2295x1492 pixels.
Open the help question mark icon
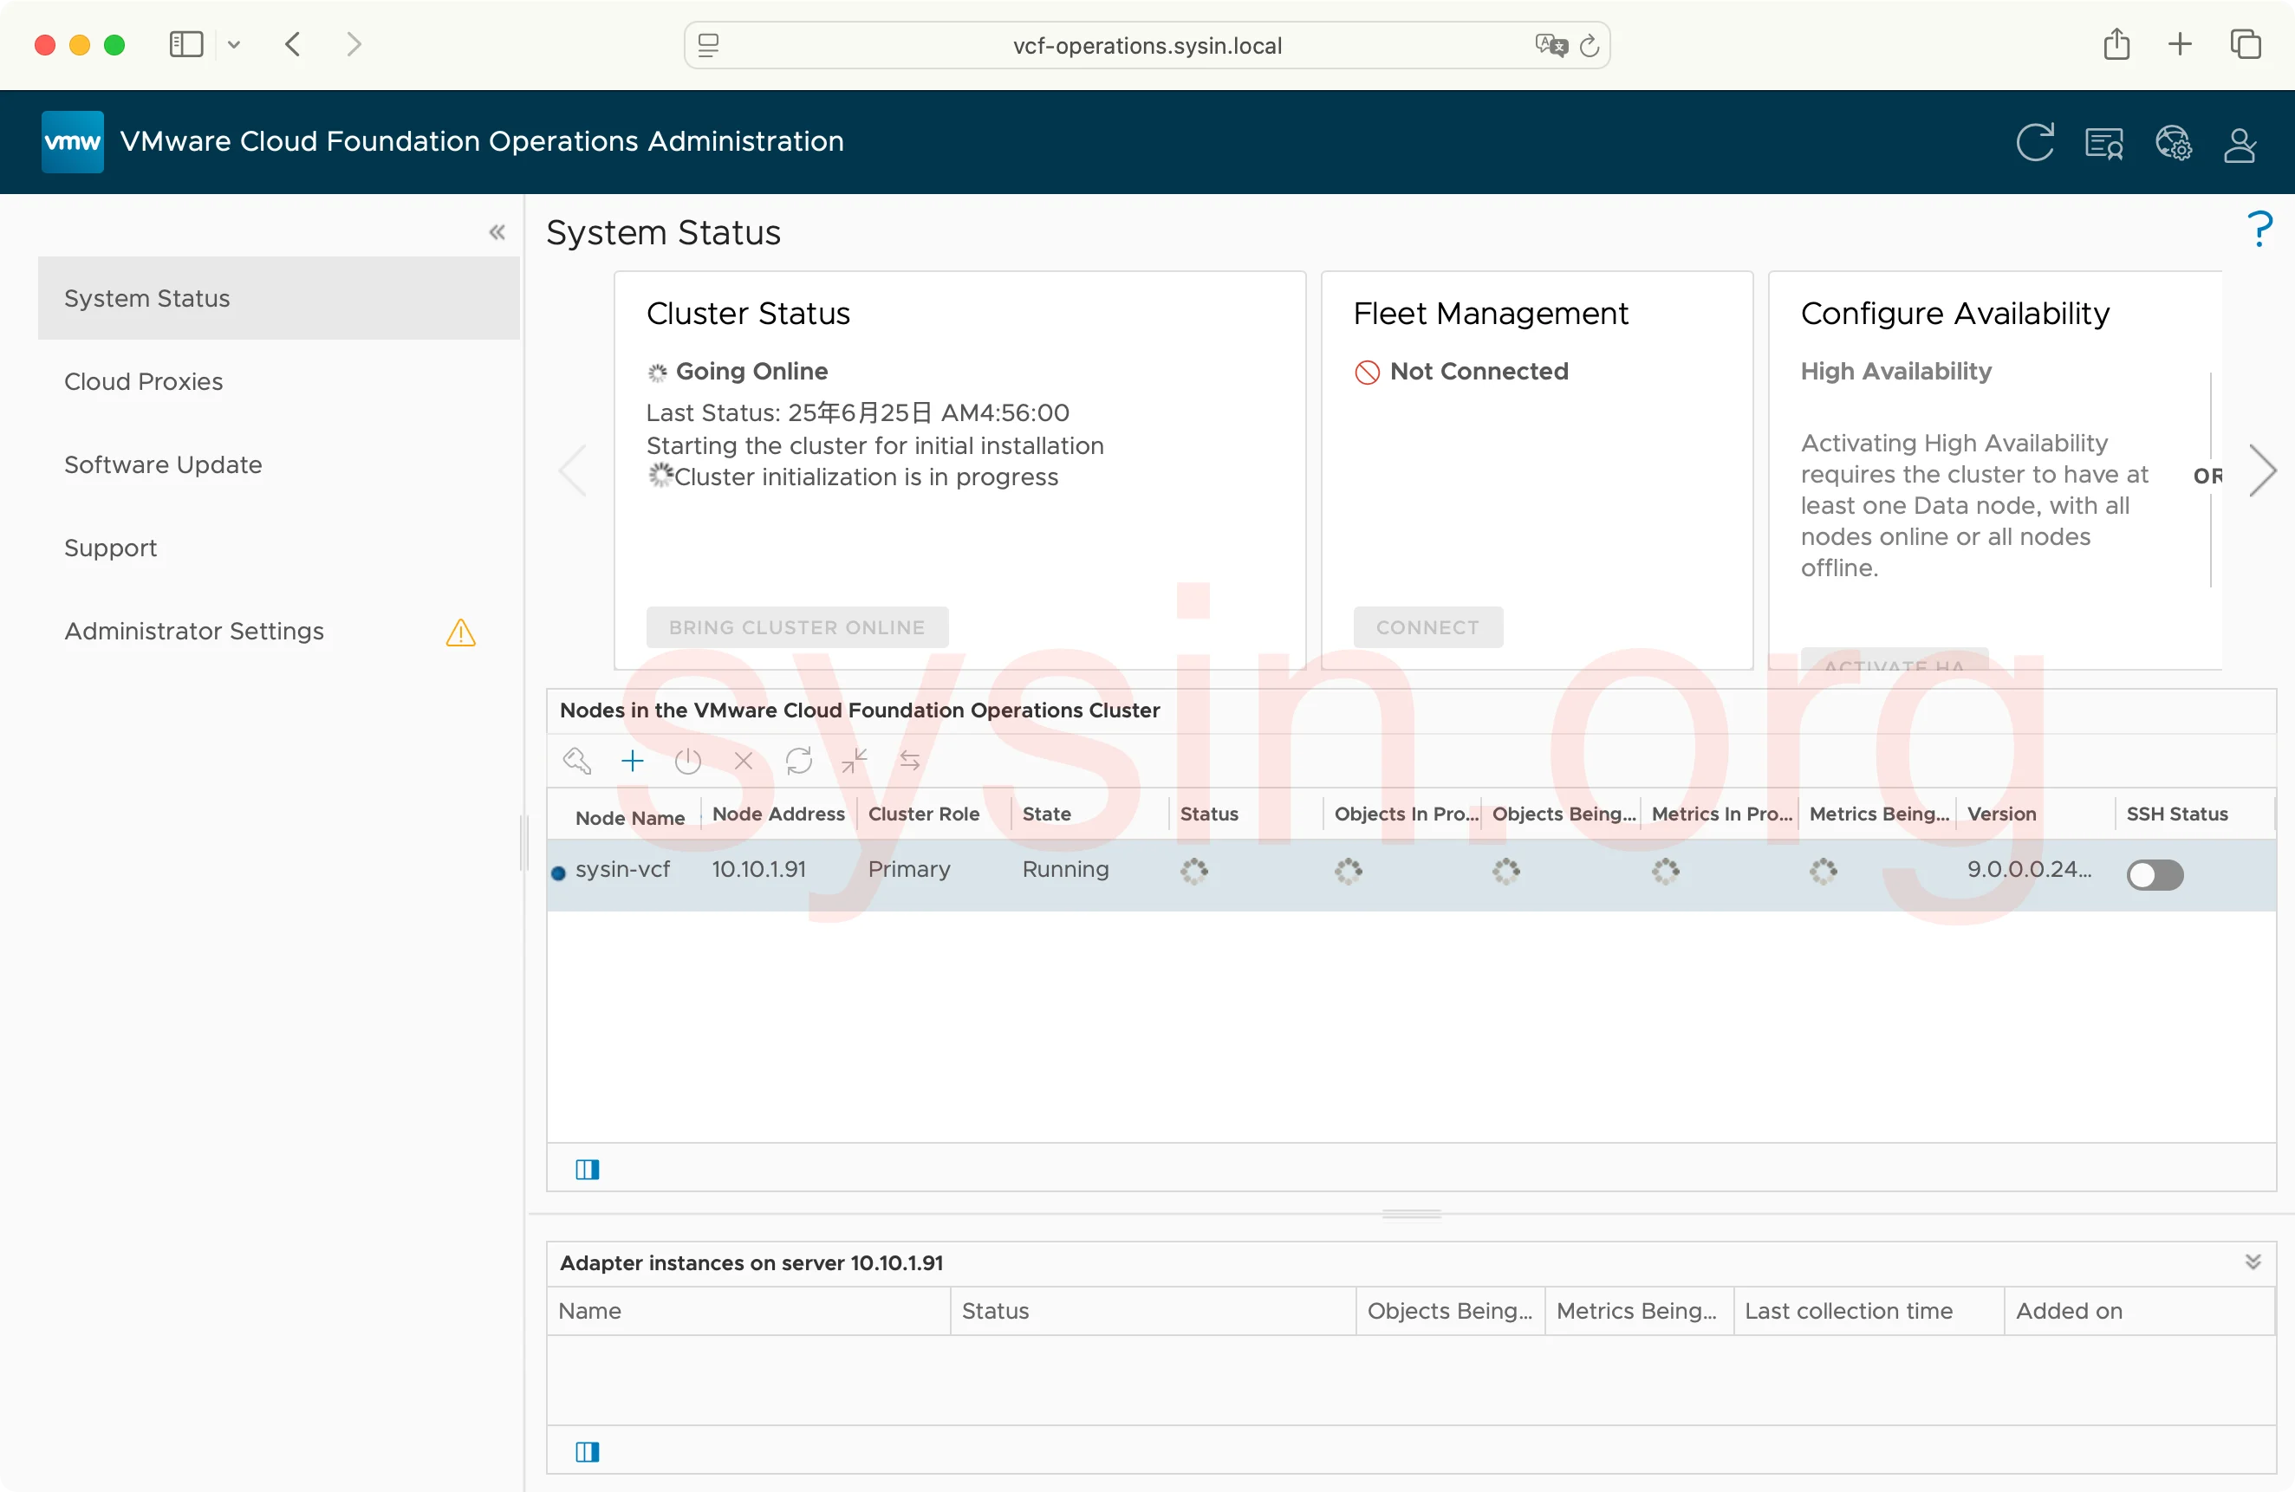(x=2259, y=230)
